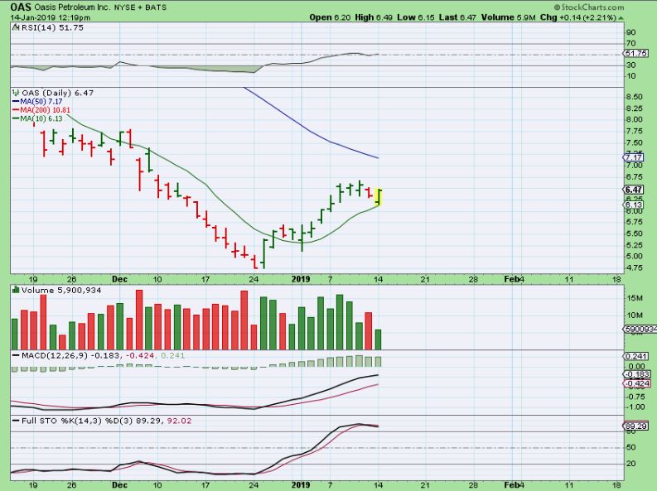Click the small triangle beside Chg value
Screen dimensions: 657x491
[x=621, y=18]
